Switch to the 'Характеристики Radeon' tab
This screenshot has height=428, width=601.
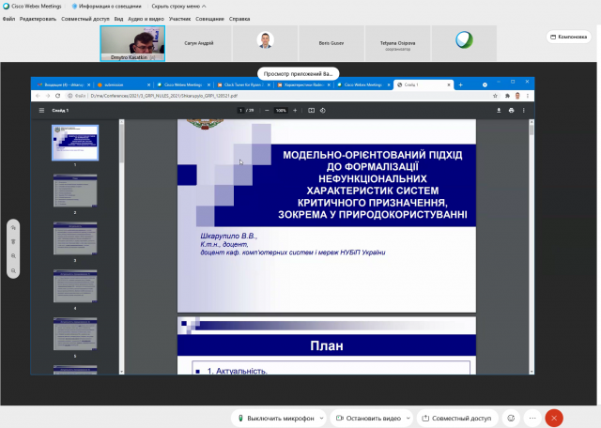pyautogui.click(x=303, y=84)
